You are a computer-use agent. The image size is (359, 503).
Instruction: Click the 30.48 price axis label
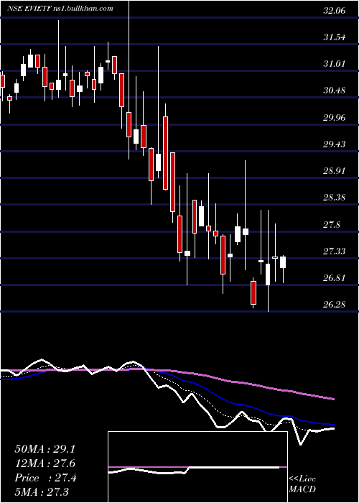coord(335,91)
